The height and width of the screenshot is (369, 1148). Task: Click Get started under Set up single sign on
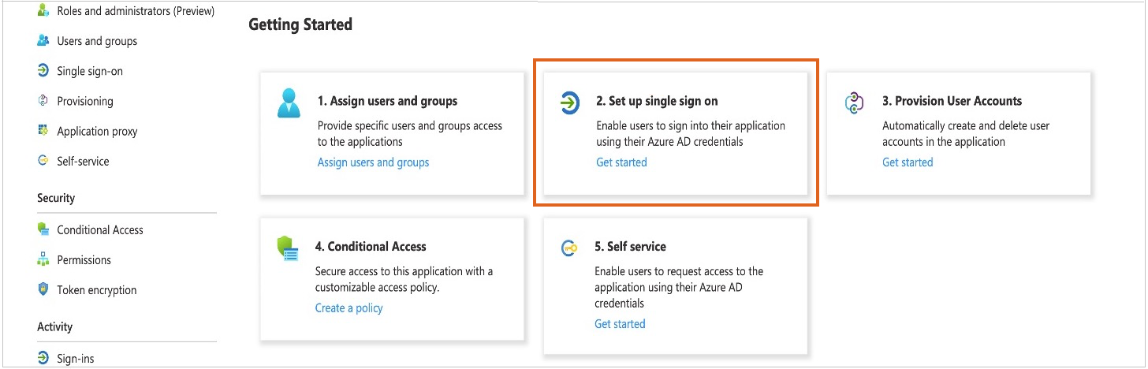click(x=621, y=162)
